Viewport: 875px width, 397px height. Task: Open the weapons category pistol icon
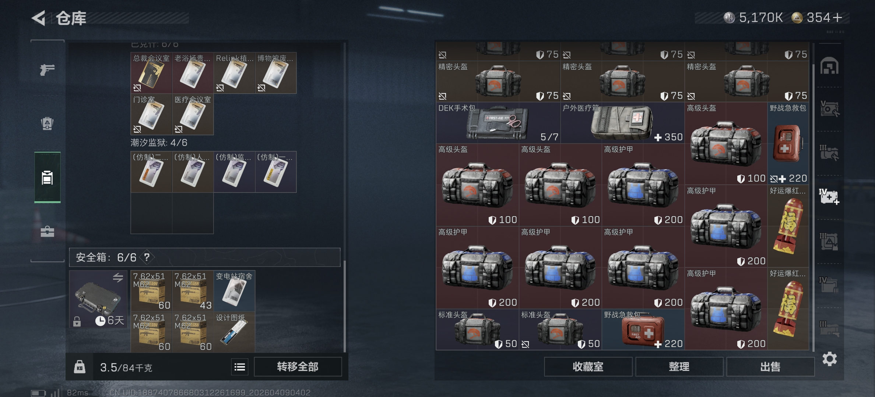pos(47,69)
